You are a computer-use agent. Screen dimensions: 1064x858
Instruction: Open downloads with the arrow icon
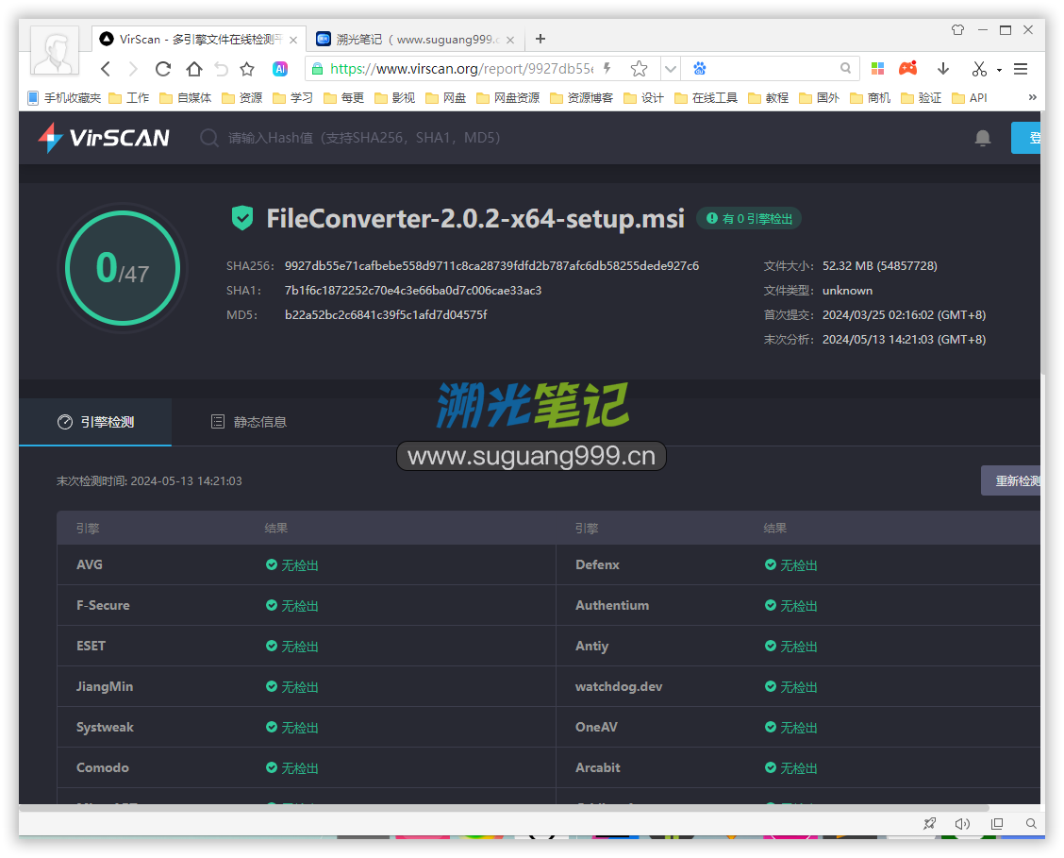click(943, 69)
